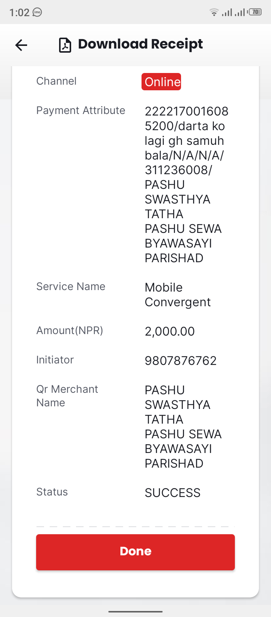The height and width of the screenshot is (617, 271).
Task: Tap the Wi-Fi signal icon
Action: pyautogui.click(x=214, y=12)
